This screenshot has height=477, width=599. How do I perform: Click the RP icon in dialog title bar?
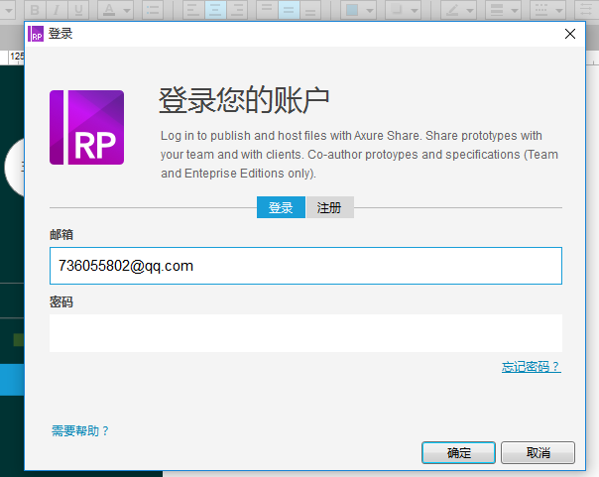[36, 34]
